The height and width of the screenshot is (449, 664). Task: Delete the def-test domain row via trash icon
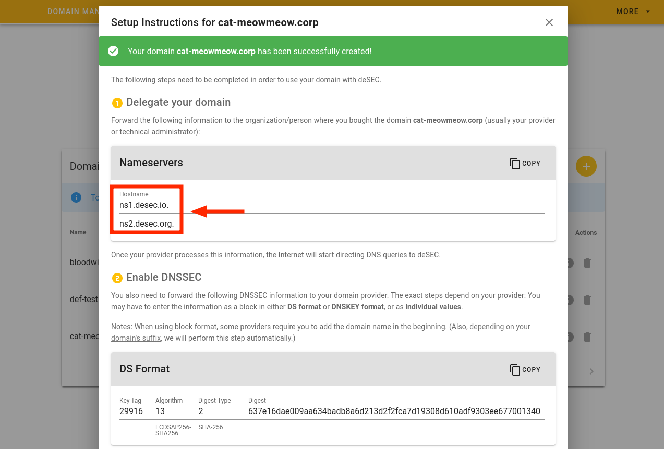[x=587, y=300]
